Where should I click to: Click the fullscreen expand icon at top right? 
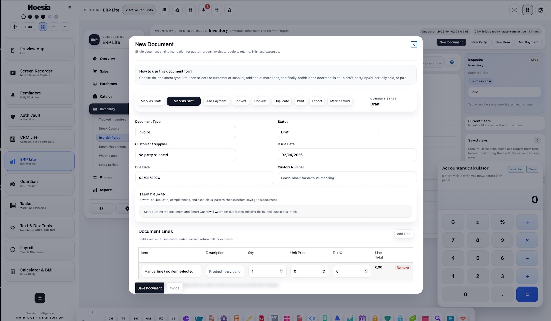coord(515,10)
